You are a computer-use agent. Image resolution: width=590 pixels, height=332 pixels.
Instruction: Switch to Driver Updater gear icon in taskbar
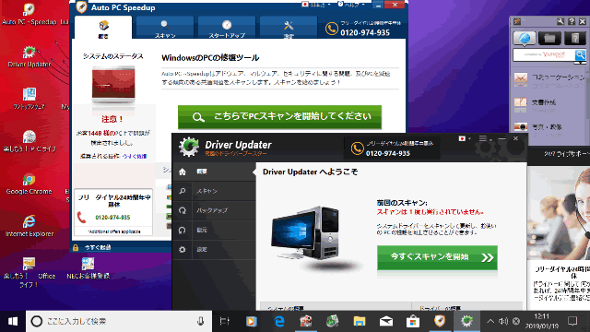click(x=467, y=321)
